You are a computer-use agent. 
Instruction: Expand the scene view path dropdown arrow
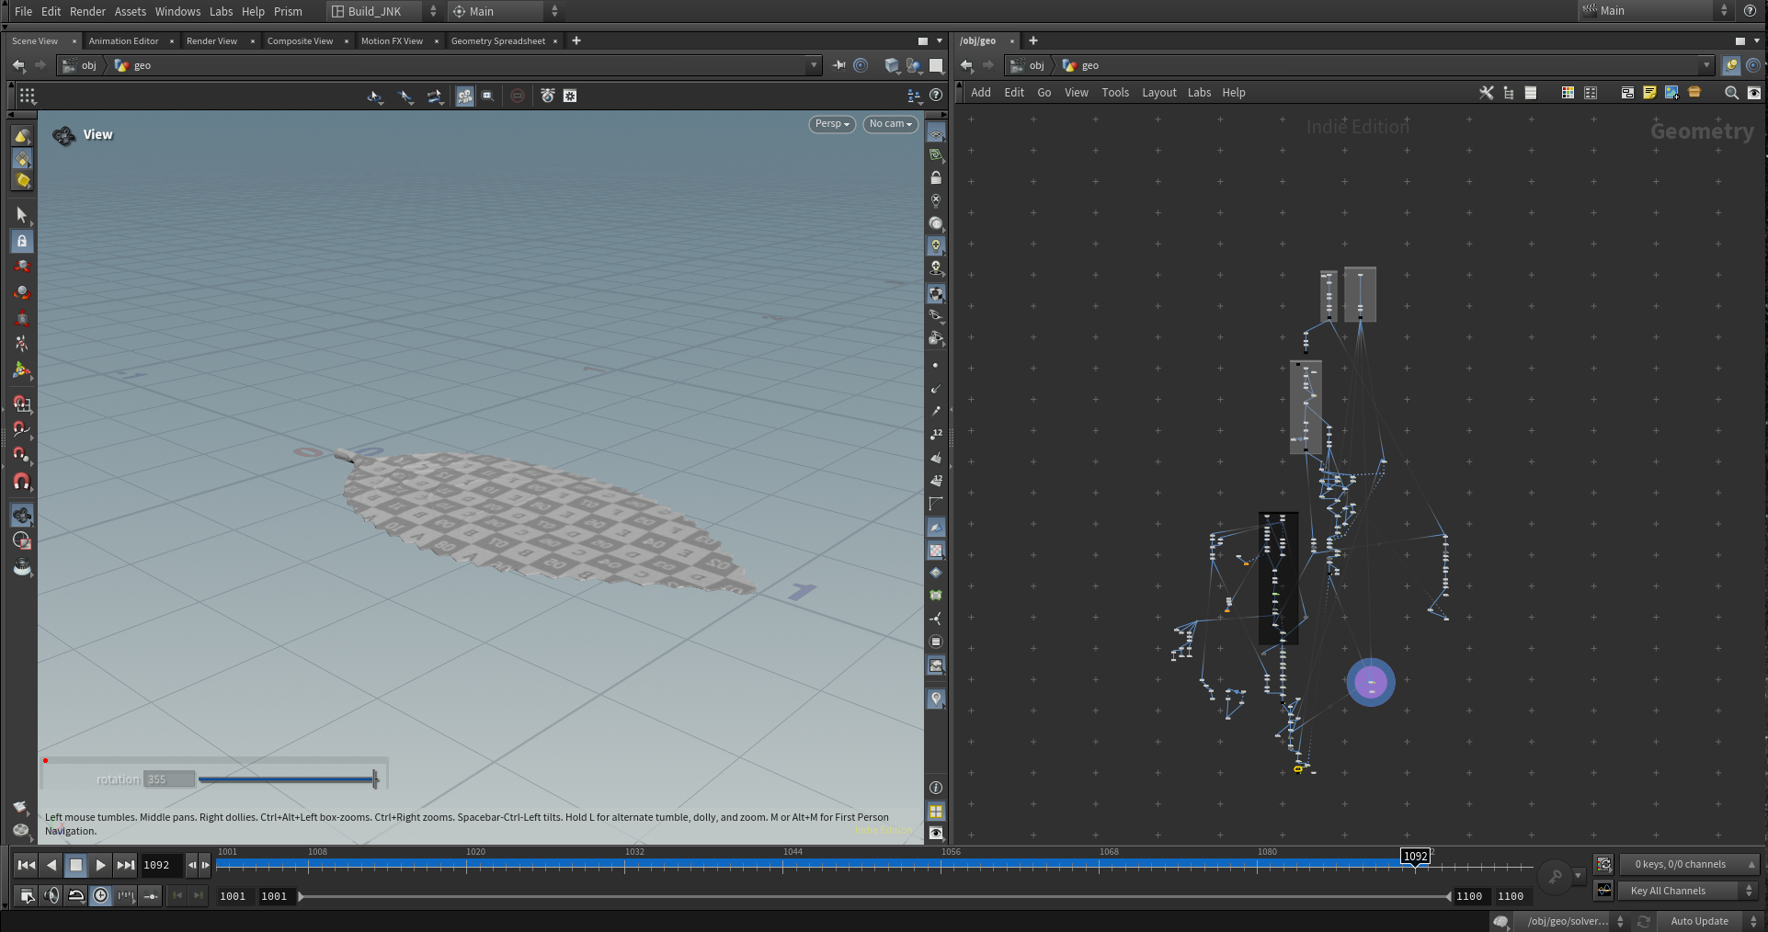point(814,65)
